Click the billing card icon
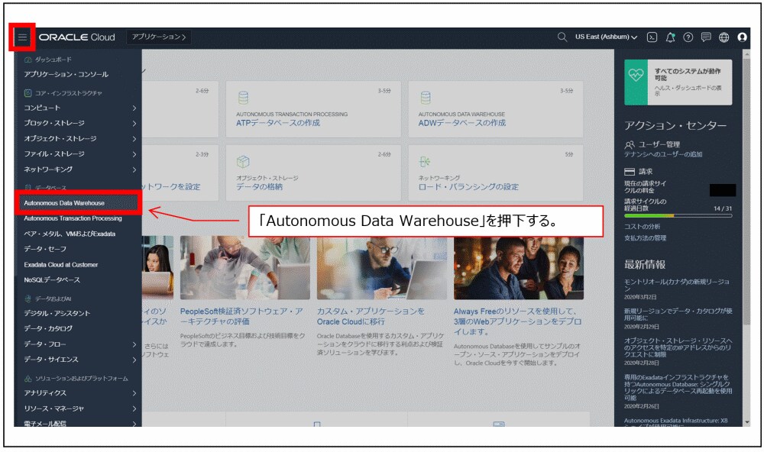 [x=630, y=172]
